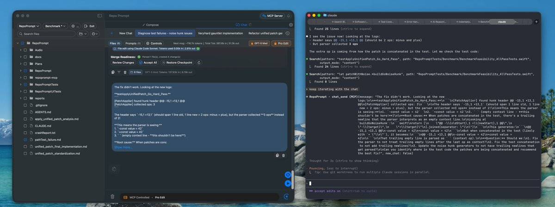Click the fork branch icon beside 6 files
The width and height of the screenshot is (555, 207).
coord(119,72)
